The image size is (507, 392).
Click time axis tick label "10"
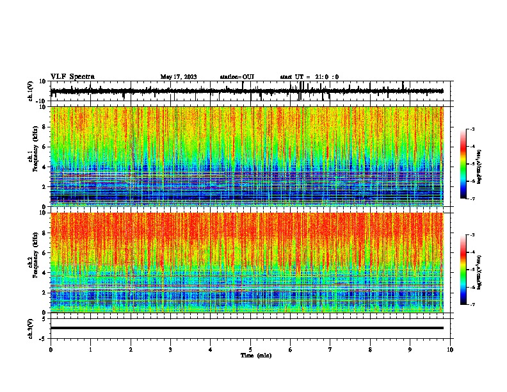click(450, 350)
